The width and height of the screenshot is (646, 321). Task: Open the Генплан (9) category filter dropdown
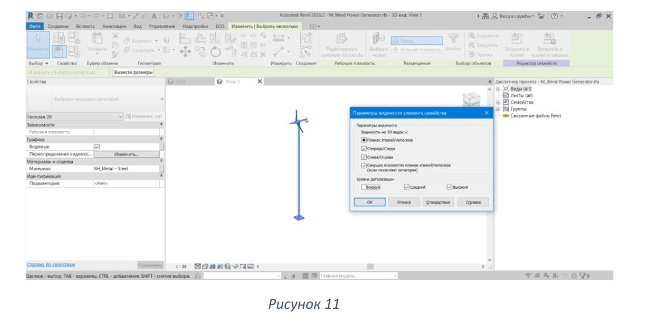coord(75,117)
